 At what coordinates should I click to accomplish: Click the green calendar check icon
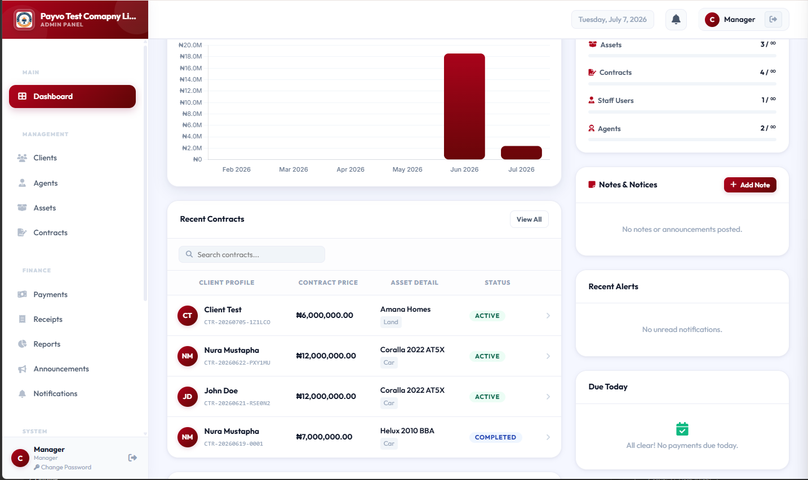(682, 429)
